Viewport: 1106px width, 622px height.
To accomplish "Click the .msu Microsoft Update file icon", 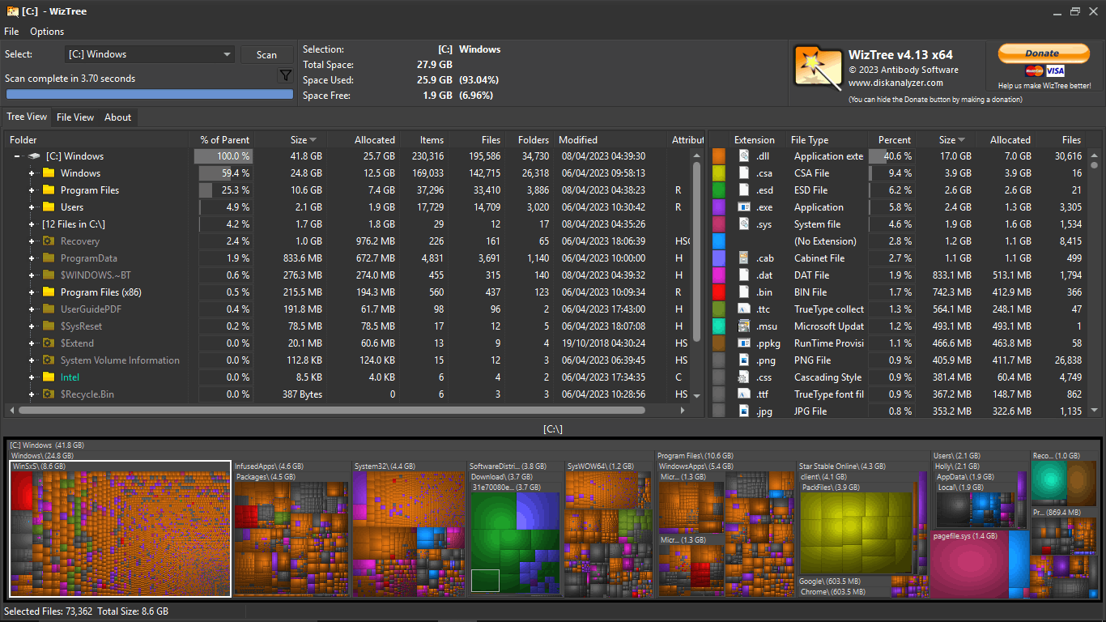I will coord(744,326).
